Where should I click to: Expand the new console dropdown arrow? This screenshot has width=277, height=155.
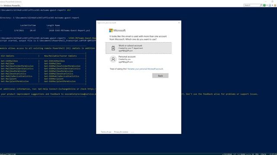267,5
